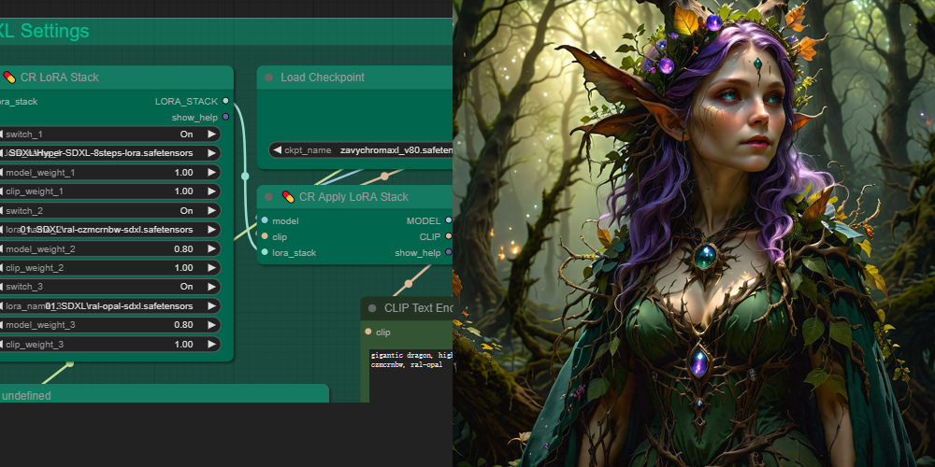Click the prompt text box with gigantic dragon
The width and height of the screenshot is (935, 467).
coord(410,375)
